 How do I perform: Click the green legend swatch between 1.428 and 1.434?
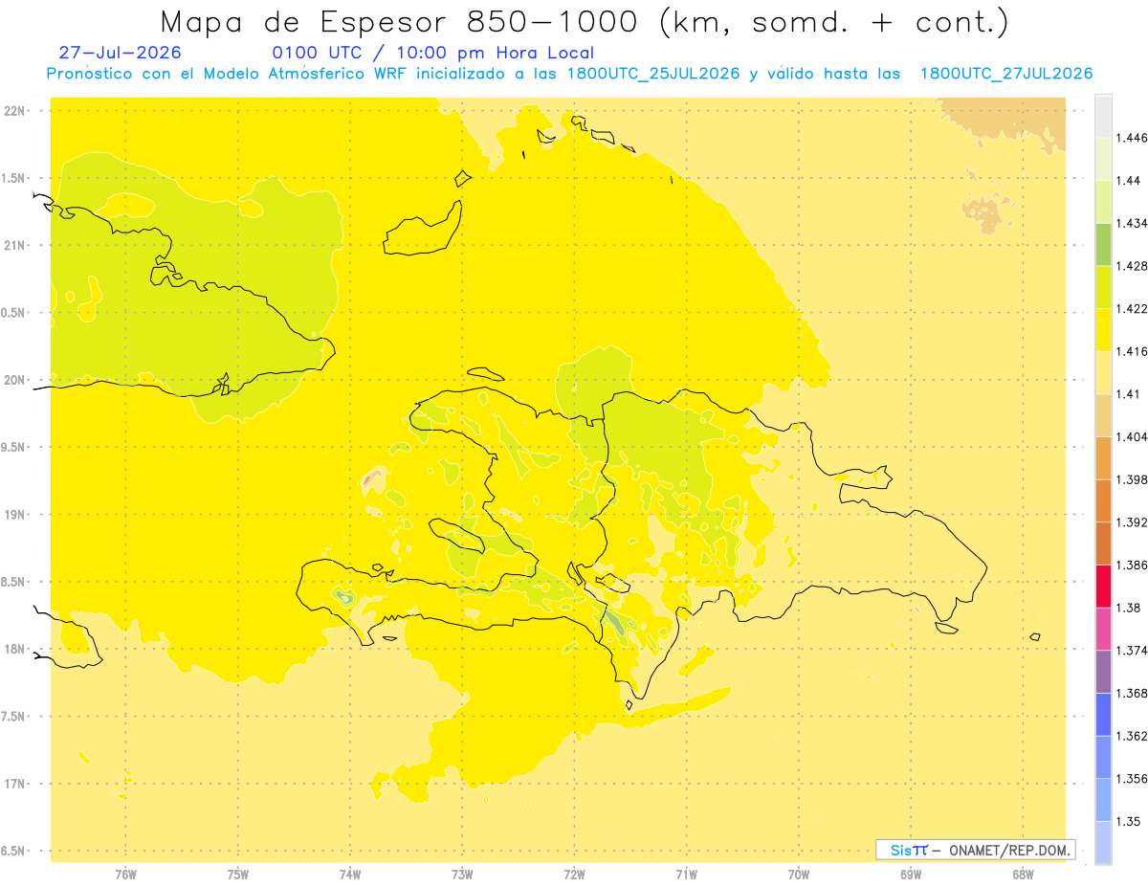1103,244
